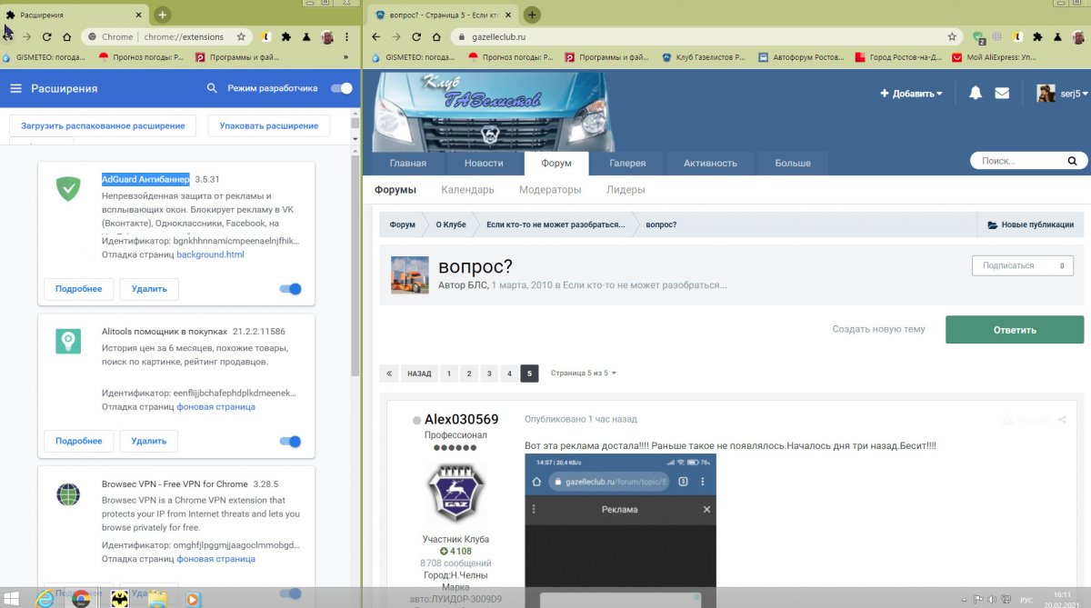This screenshot has width=1091, height=608.
Task: Open AdGuard toolbar icon with badge 2
Action: [x=979, y=37]
